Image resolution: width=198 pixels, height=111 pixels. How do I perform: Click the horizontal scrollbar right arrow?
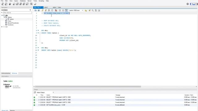(196, 87)
